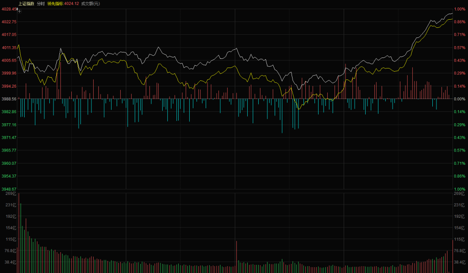Open the 成交额(元) turnover indicator label
The width and height of the screenshot is (468, 273).
pyautogui.click(x=90, y=4)
